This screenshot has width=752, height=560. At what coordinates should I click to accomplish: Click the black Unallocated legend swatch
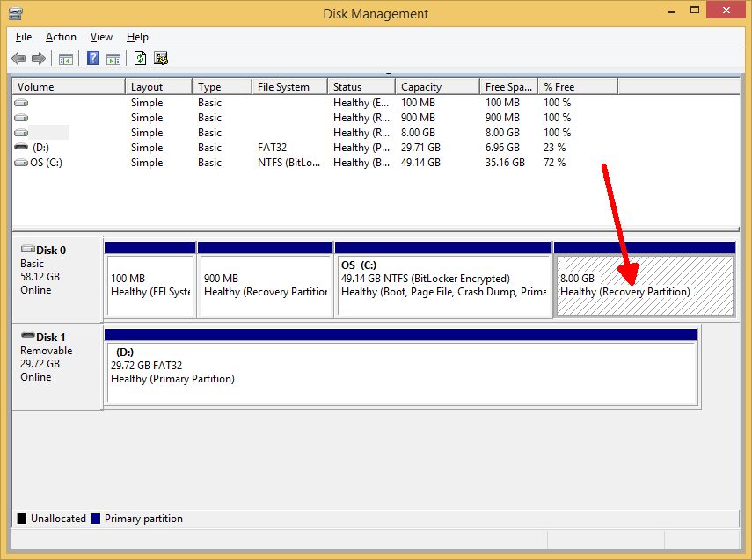[x=22, y=519]
